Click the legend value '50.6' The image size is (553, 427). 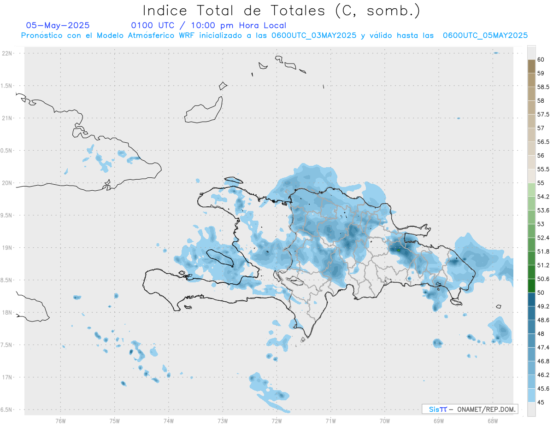coord(543,279)
